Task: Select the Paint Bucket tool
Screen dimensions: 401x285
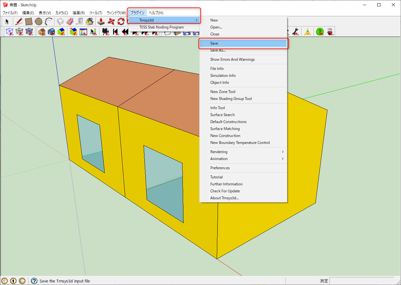Action: click(90, 21)
